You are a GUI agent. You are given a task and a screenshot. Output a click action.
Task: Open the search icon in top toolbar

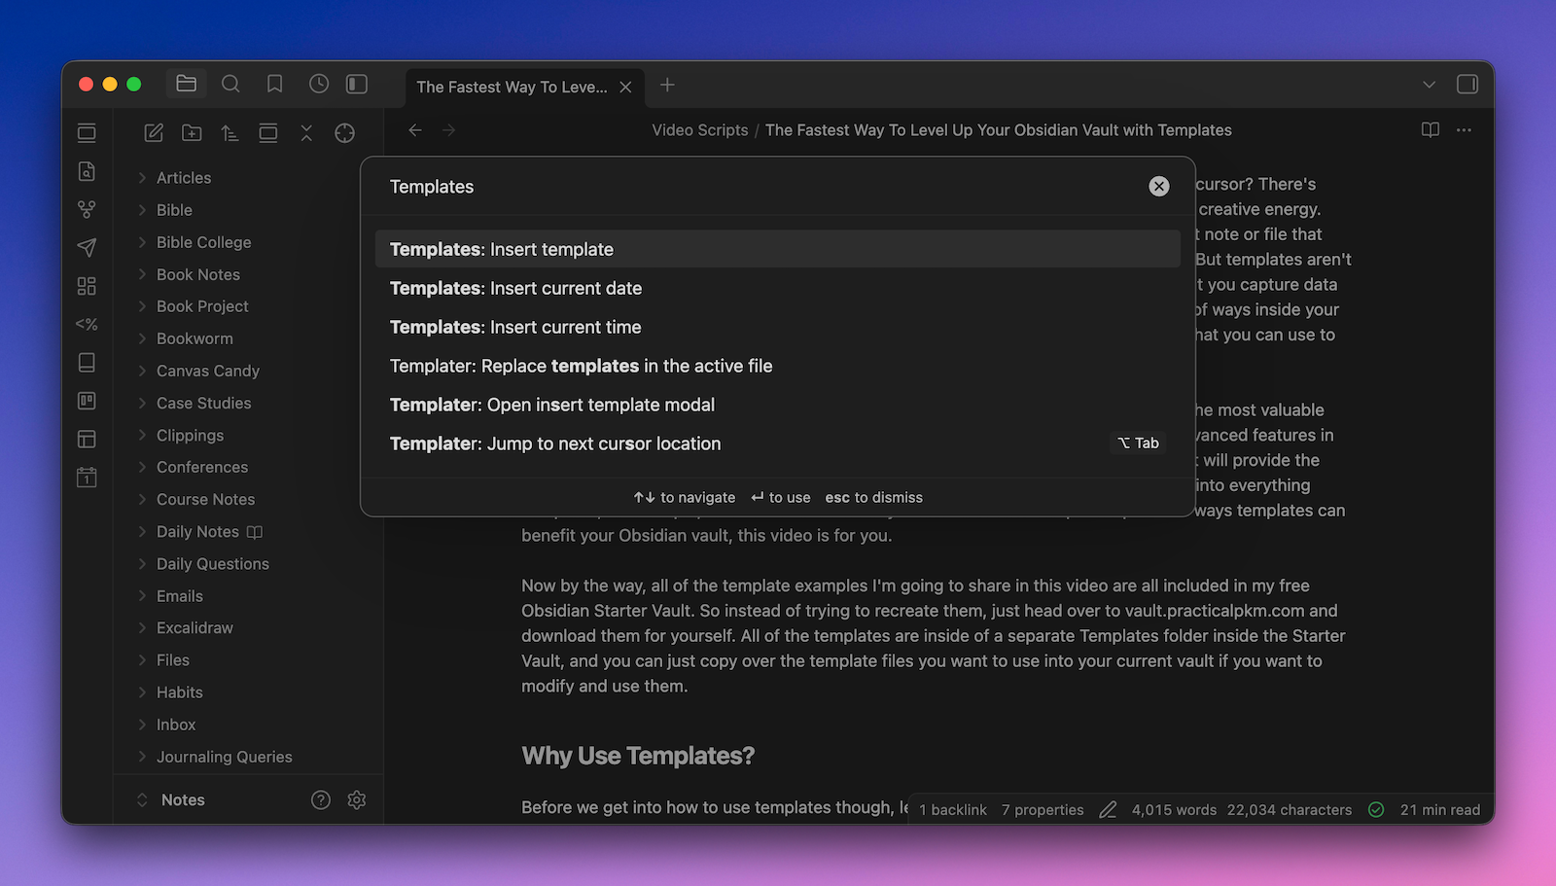230,85
